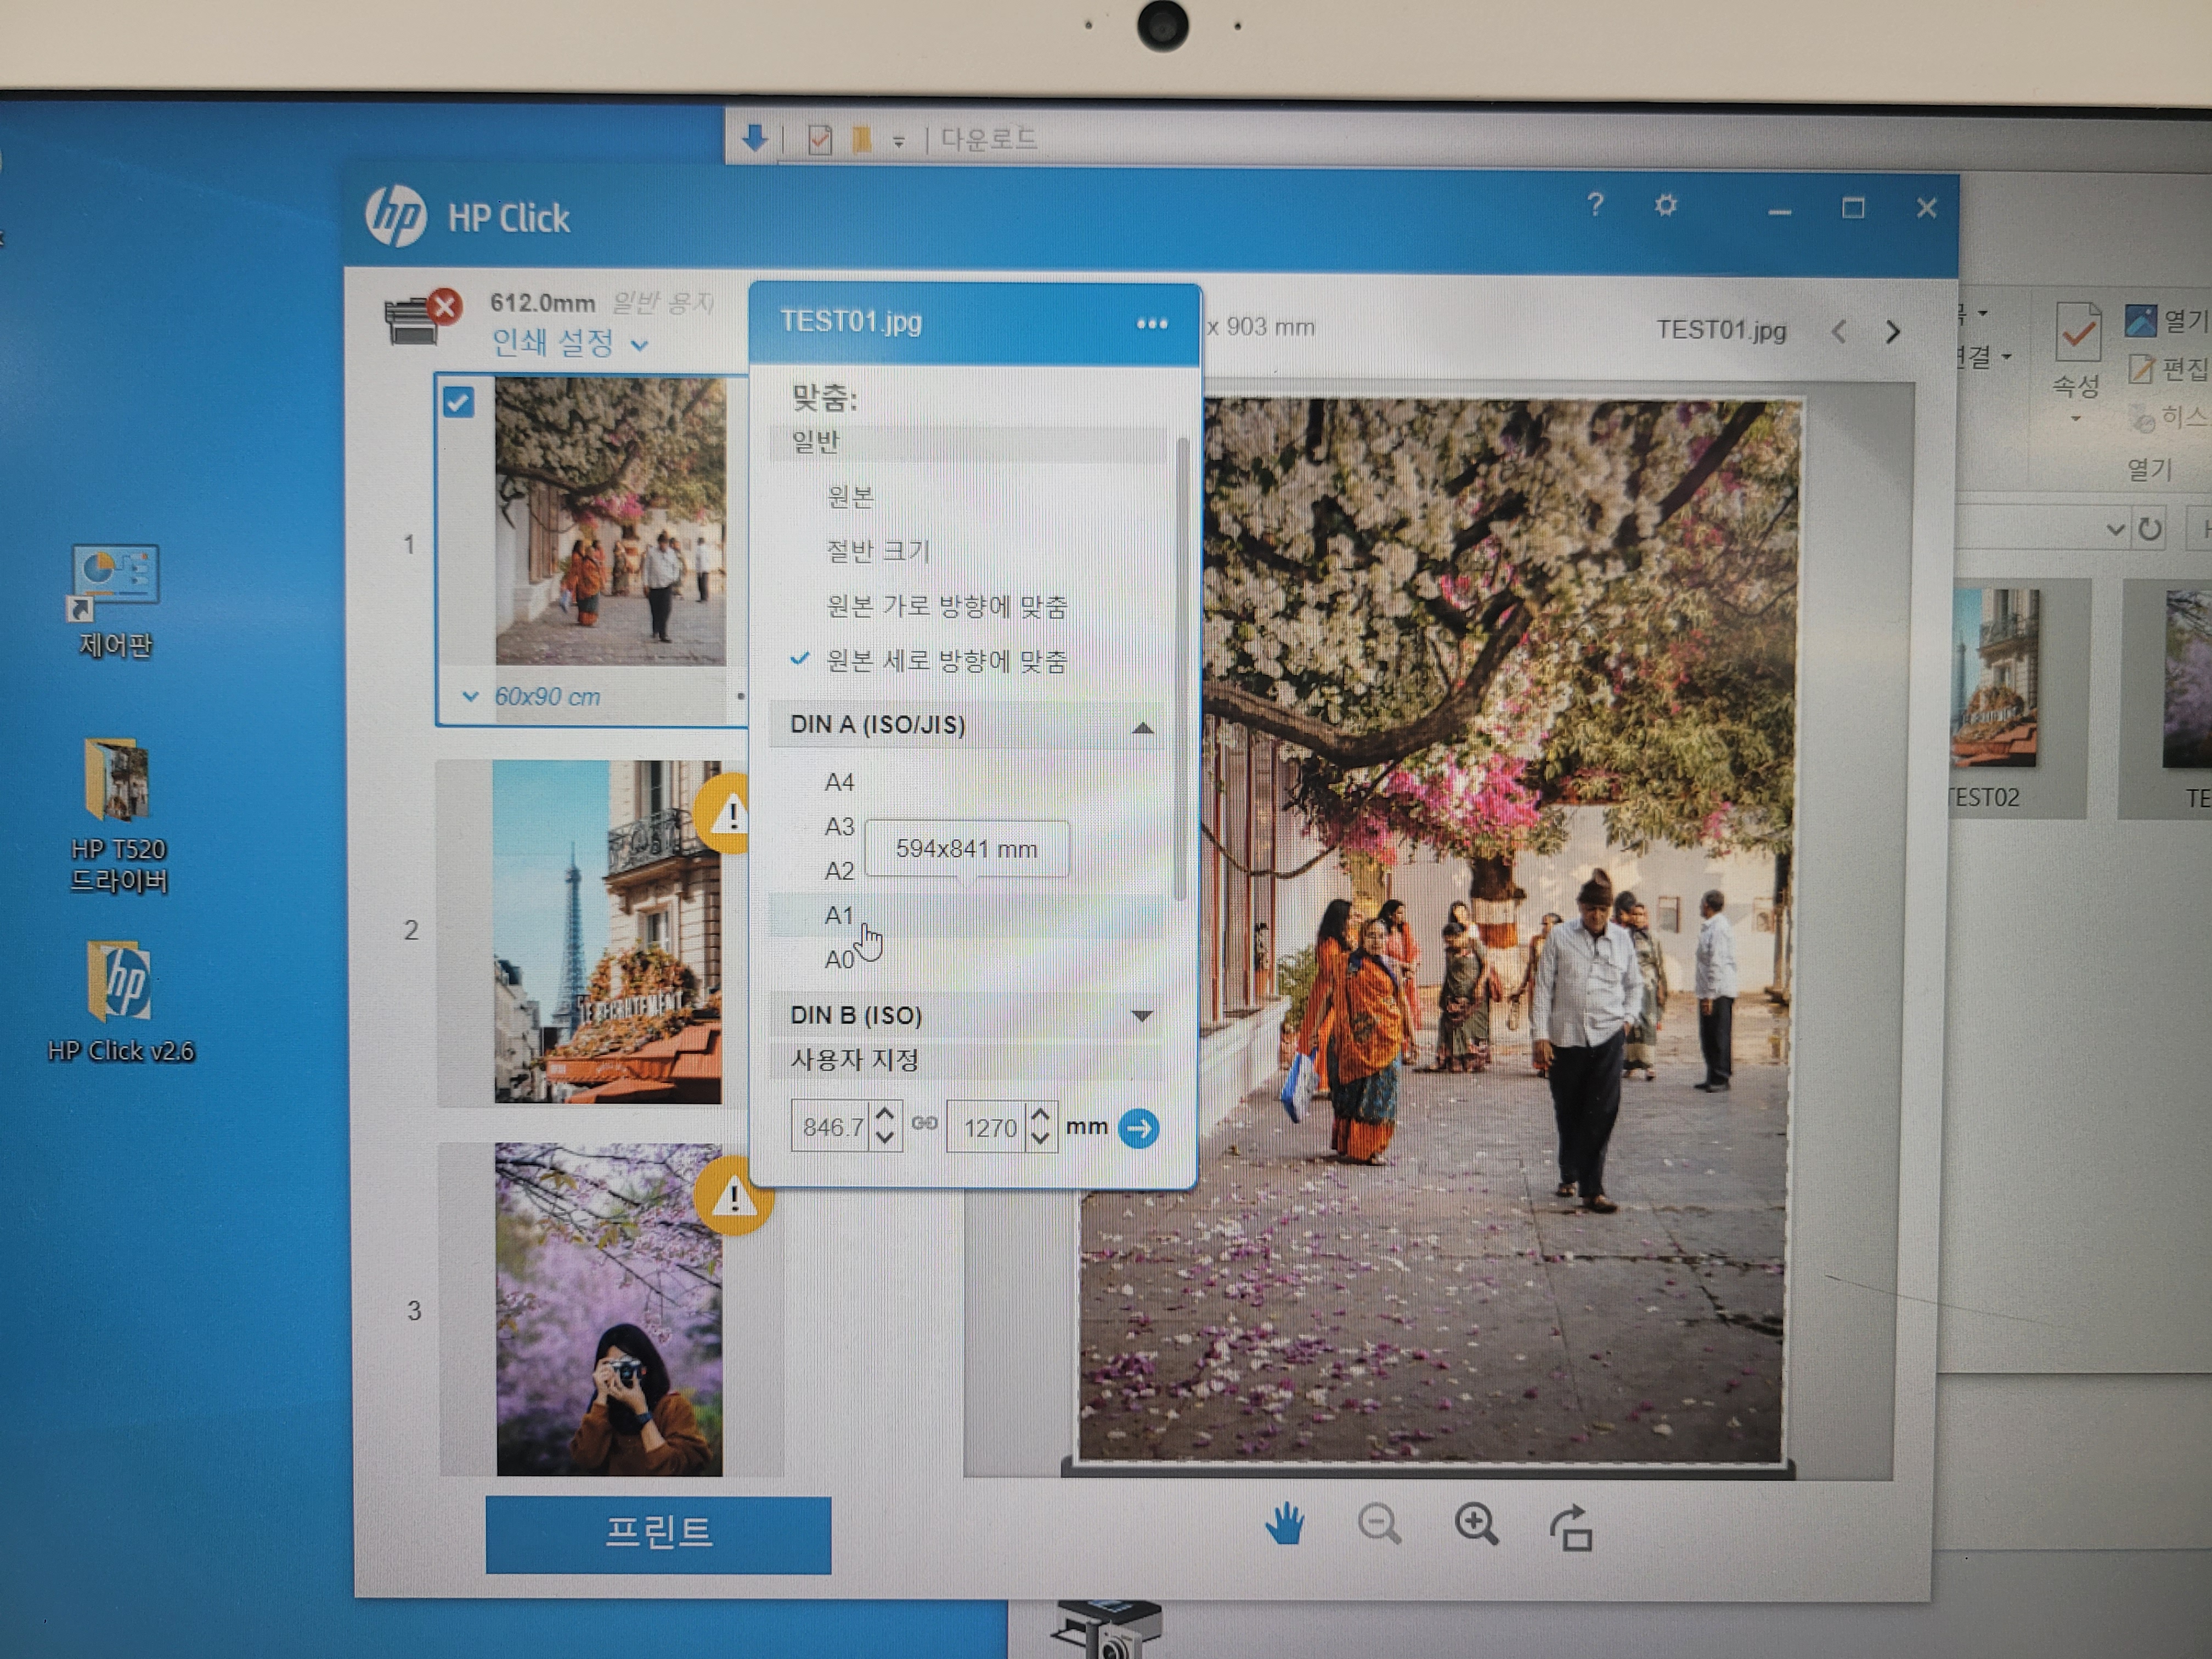
Task: Apply custom size with arrow button
Action: pyautogui.click(x=1139, y=1129)
